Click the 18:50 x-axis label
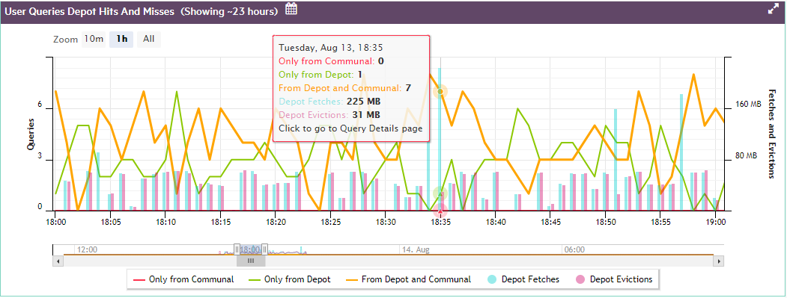Viewport: 787px width, 298px height. coord(605,221)
